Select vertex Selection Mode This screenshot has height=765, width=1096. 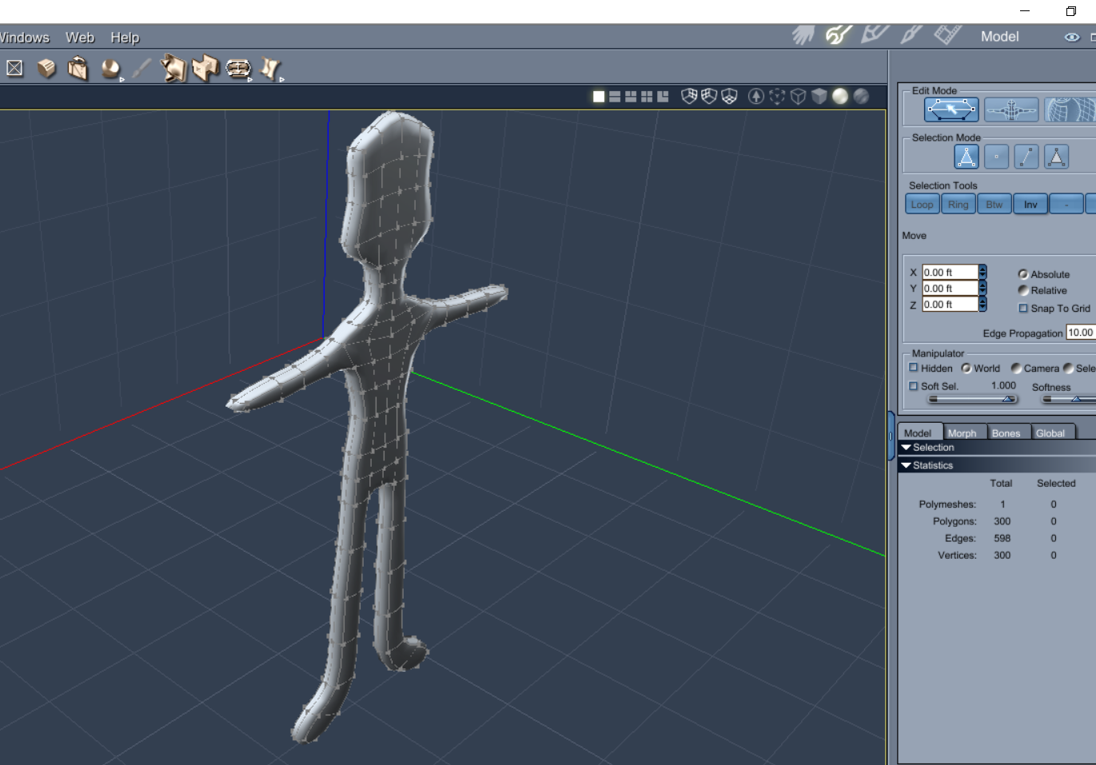pyautogui.click(x=996, y=157)
